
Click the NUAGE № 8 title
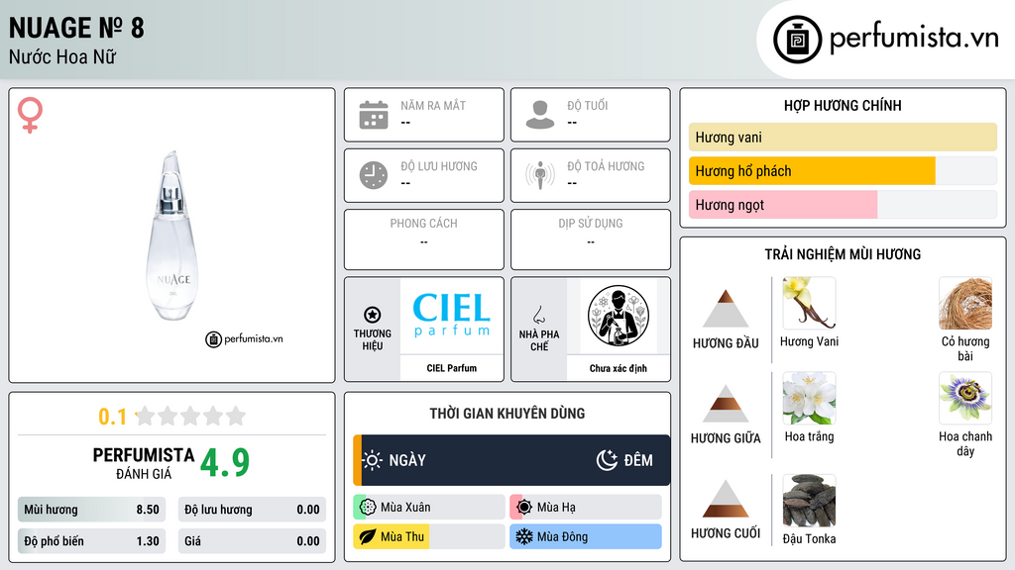point(76,28)
